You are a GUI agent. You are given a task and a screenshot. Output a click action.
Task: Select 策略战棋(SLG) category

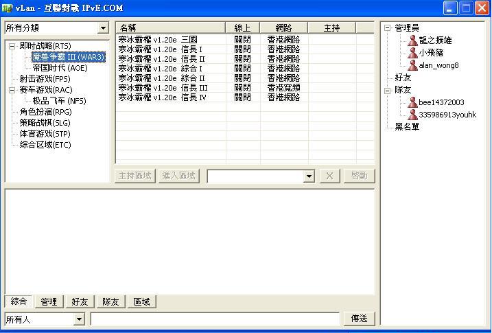pos(45,123)
